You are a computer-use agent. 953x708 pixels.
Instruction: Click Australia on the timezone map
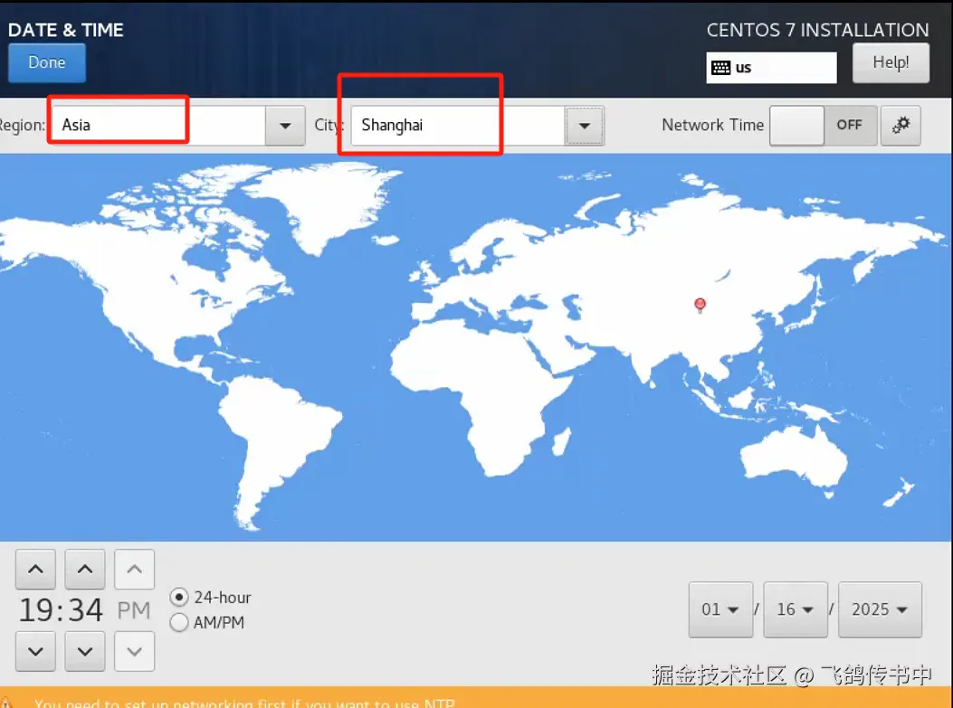click(x=793, y=458)
